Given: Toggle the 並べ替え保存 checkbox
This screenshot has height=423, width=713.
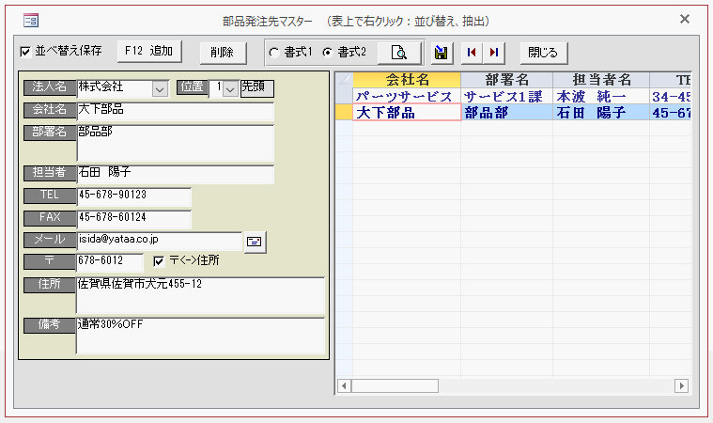Looking at the screenshot, I should 25,52.
